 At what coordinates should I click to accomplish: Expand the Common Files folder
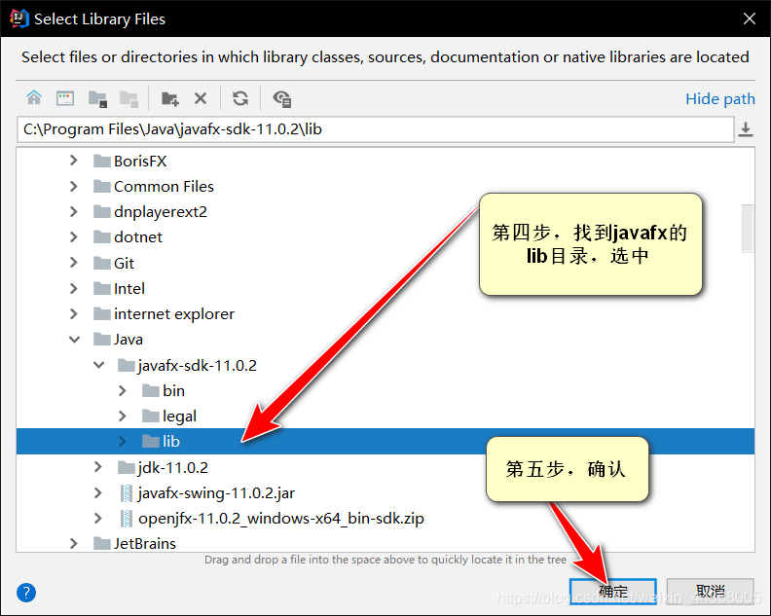tap(74, 186)
